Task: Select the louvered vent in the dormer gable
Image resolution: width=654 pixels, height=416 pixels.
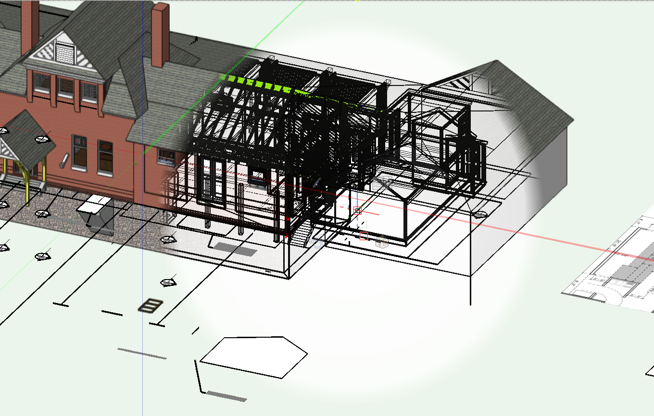Action: coord(63,51)
